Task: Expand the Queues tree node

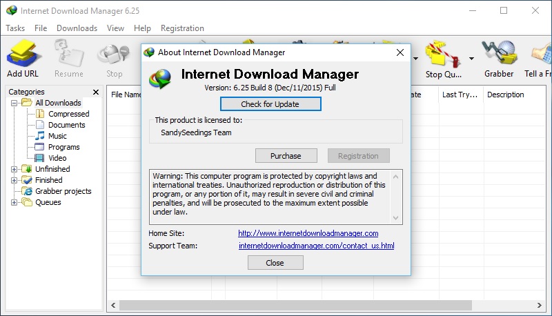Action: [14, 202]
